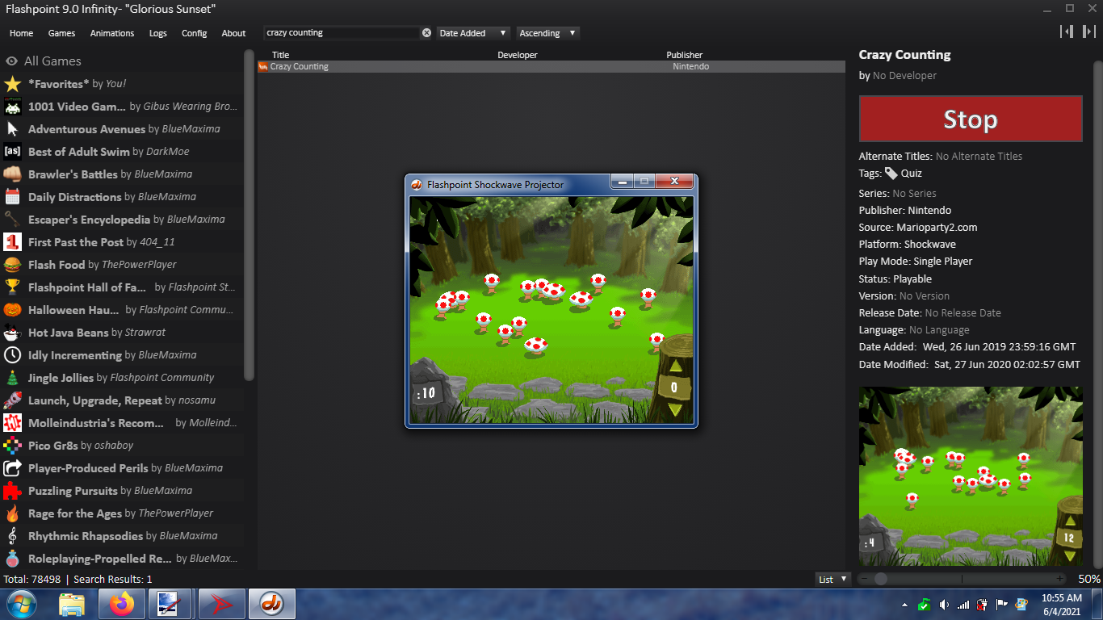
Task: Click the Flash Food burger icon
Action: 12,265
